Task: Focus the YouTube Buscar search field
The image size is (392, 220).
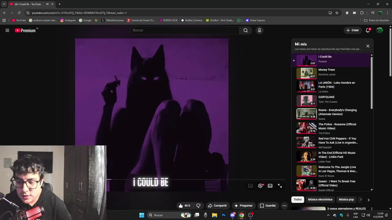Action: (185, 30)
